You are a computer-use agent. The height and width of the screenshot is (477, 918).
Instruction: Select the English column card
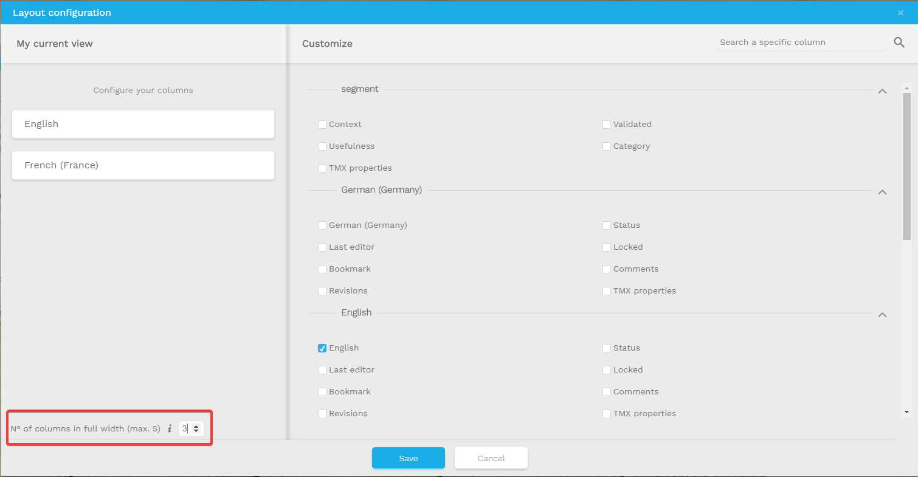[143, 124]
